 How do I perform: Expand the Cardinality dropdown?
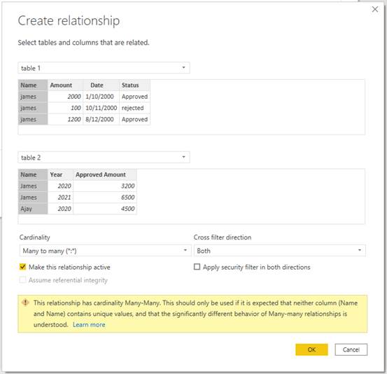[x=105, y=251]
